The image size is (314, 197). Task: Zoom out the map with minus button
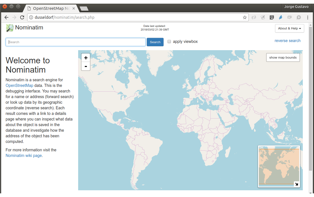tap(86, 66)
